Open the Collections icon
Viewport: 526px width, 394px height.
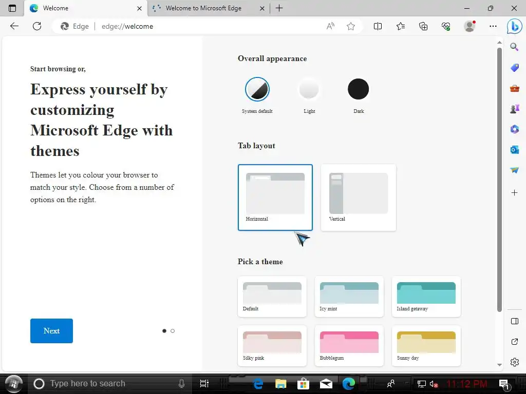pos(423,26)
